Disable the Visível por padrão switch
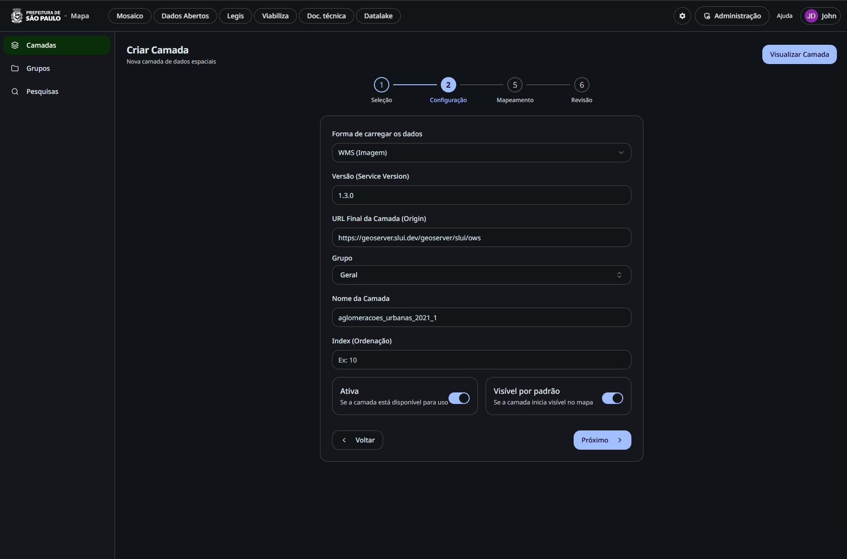Image resolution: width=847 pixels, height=559 pixels. click(x=613, y=398)
